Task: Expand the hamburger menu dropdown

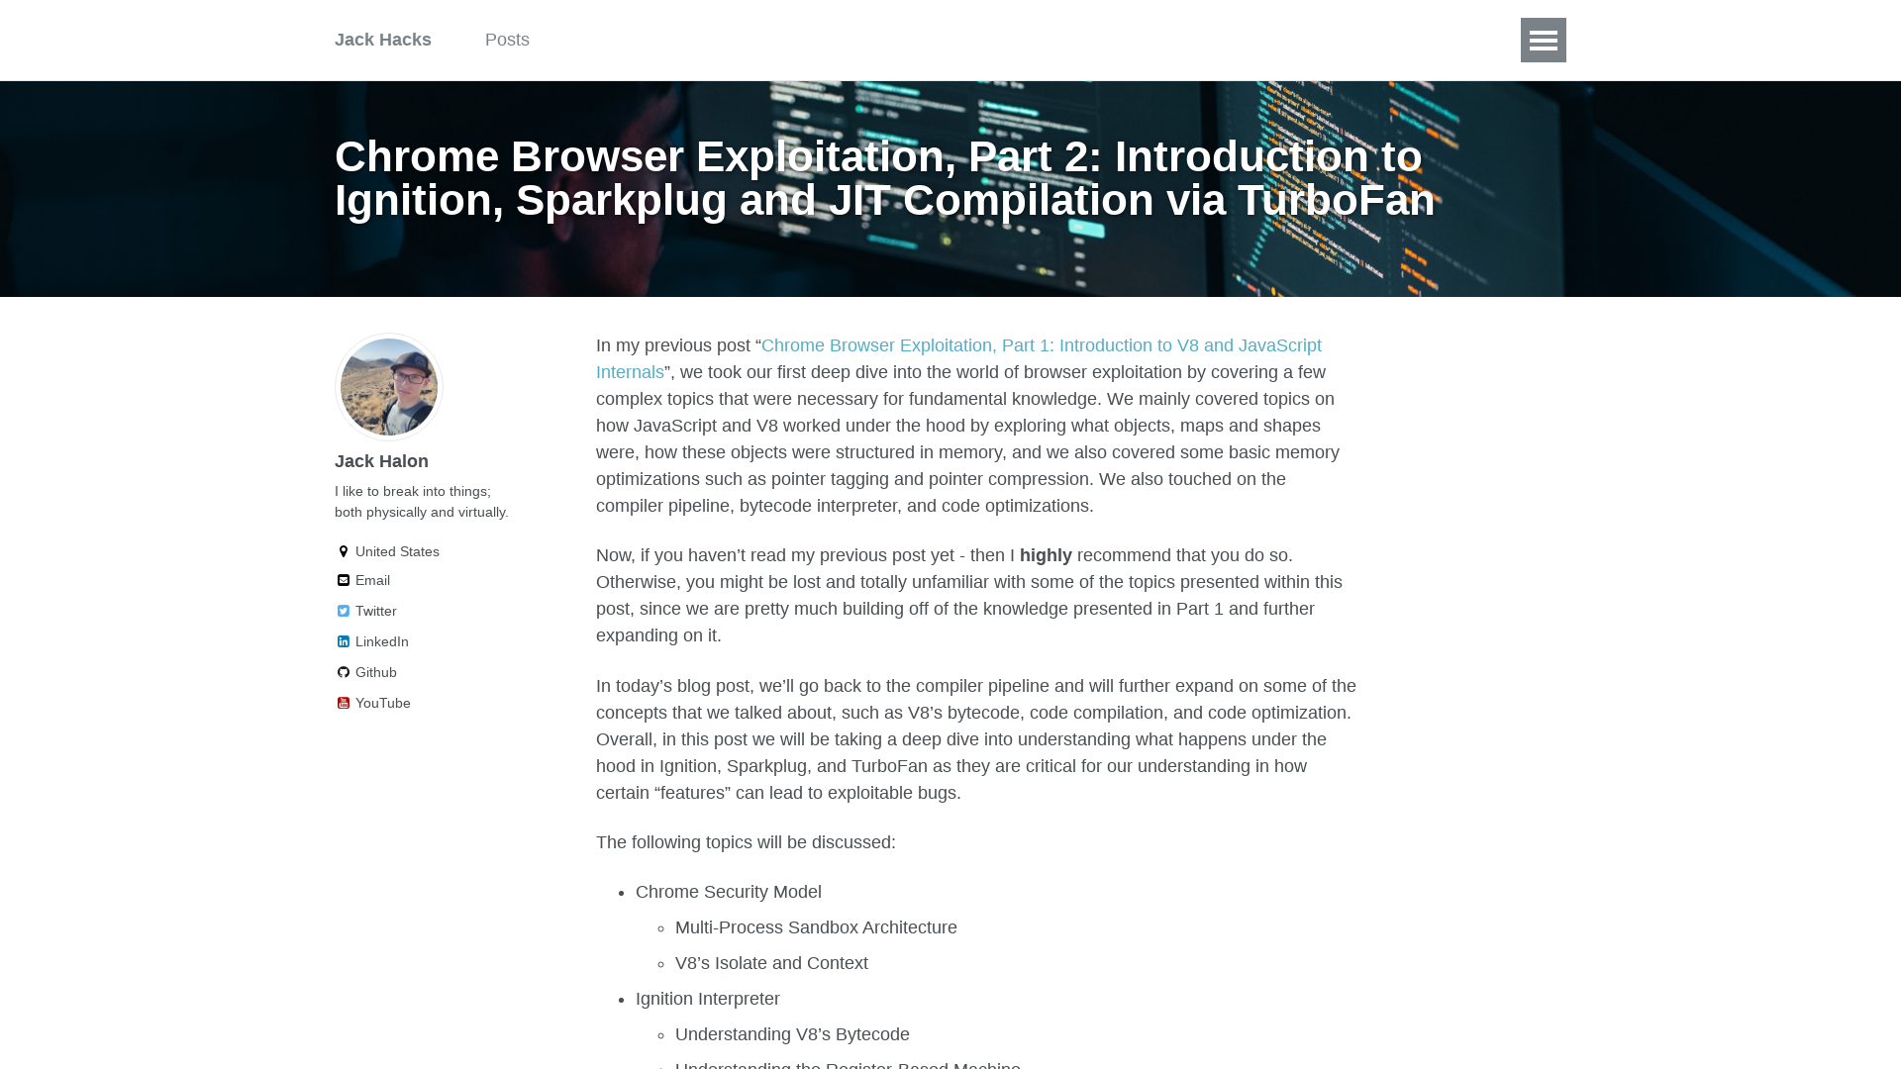Action: [x=1544, y=40]
